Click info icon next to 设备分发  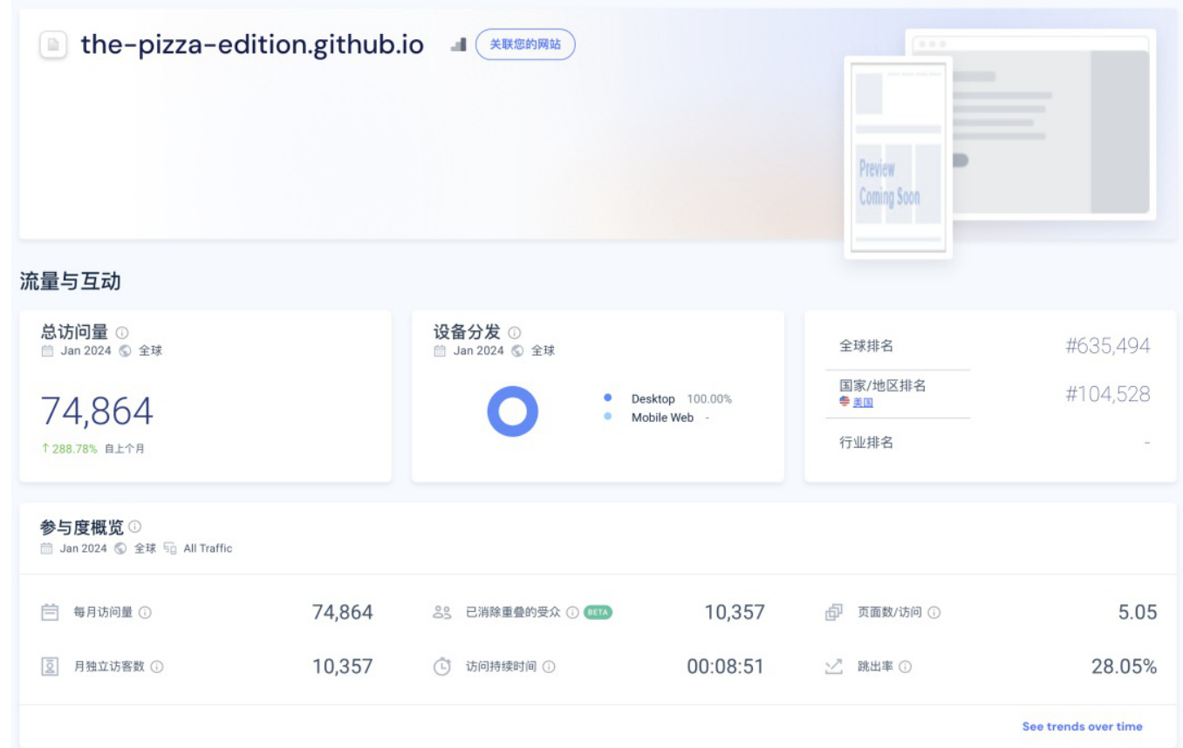[515, 332]
